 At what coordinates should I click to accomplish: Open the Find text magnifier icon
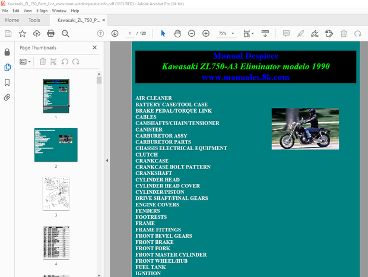tap(65, 34)
